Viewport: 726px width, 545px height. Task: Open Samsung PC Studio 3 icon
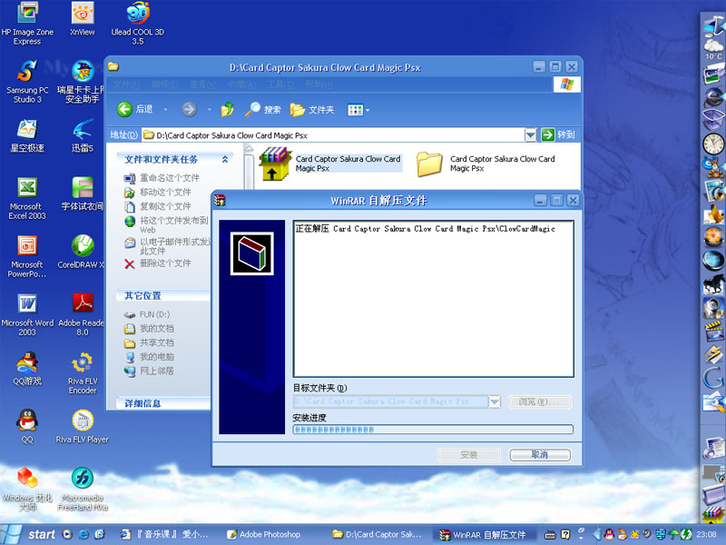(x=27, y=82)
